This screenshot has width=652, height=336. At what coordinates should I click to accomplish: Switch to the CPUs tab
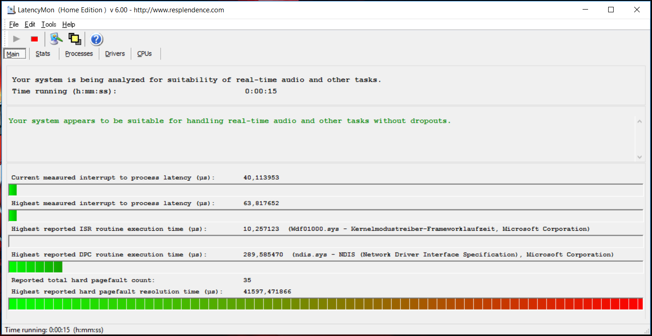(x=145, y=54)
